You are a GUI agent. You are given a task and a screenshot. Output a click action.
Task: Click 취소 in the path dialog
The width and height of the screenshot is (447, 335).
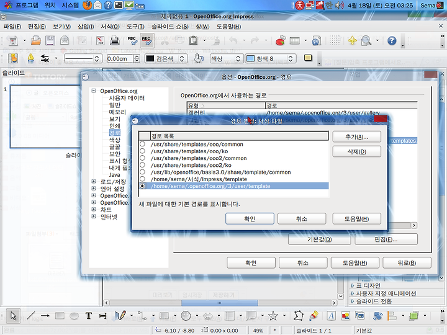pos(302,218)
